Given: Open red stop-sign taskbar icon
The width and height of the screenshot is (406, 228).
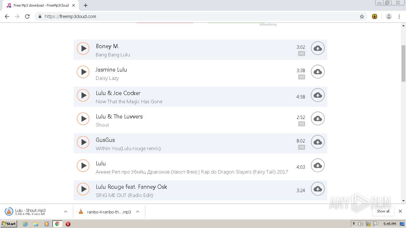Looking at the screenshot, I should tap(68, 224).
